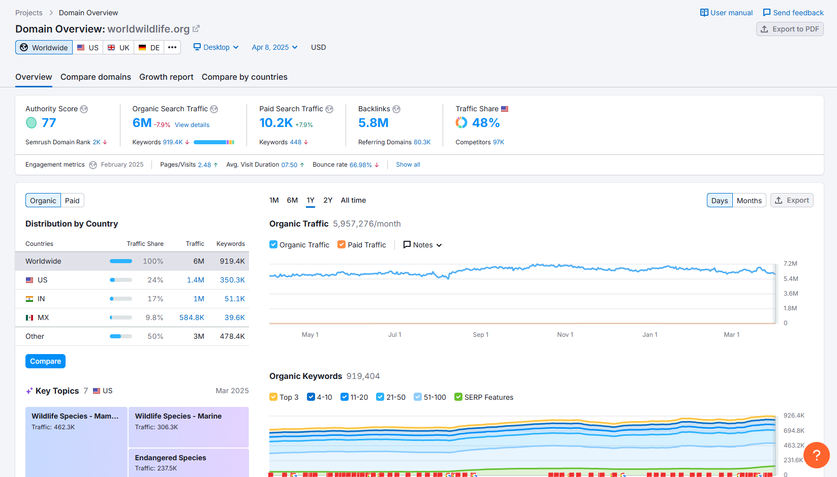The width and height of the screenshot is (837, 477).
Task: Open the help question mark bubble
Action: pos(816,455)
